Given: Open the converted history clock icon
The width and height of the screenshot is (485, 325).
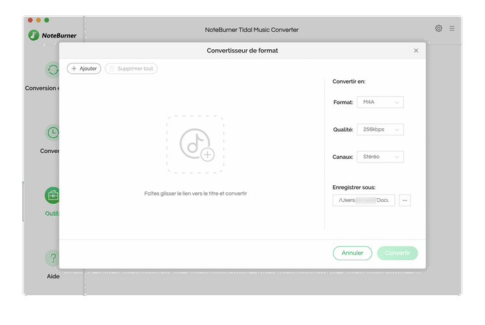Looking at the screenshot, I should coord(52,133).
